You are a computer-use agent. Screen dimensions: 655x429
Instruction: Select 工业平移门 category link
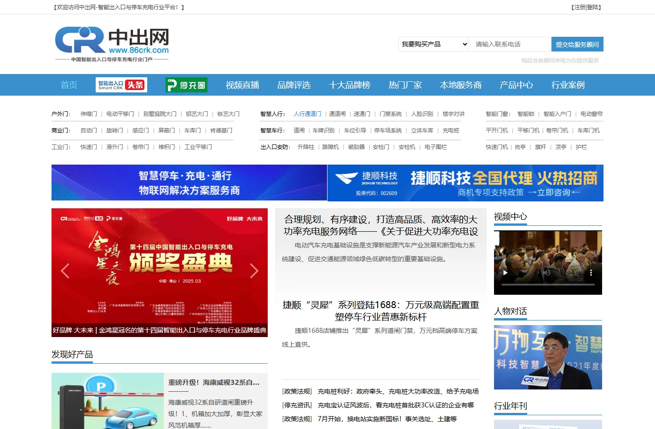198,147
